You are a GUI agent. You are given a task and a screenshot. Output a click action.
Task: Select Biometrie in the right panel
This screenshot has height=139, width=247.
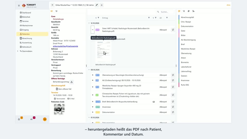tap(185, 62)
